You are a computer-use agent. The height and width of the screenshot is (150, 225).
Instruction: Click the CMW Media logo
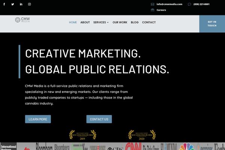click(x=22, y=20)
